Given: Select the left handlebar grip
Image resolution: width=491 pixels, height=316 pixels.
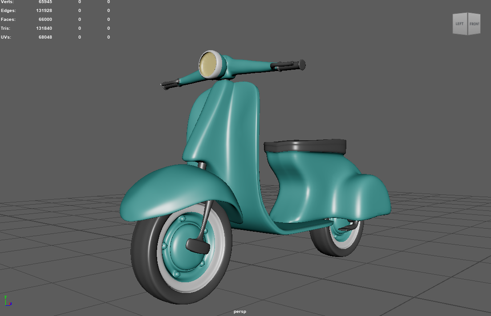Looking at the screenshot, I should pos(170,84).
